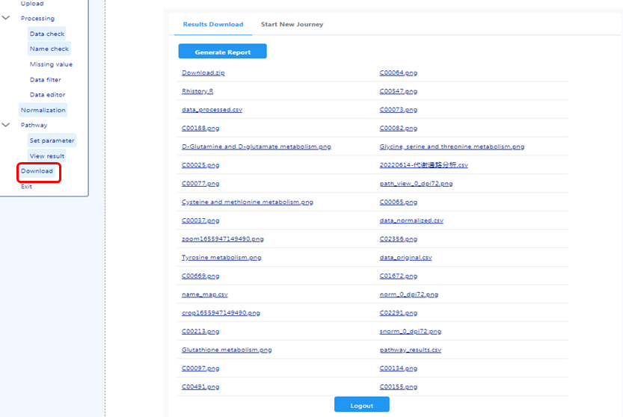The width and height of the screenshot is (623, 417).
Task: Open View result under Pathway
Action: pos(47,155)
